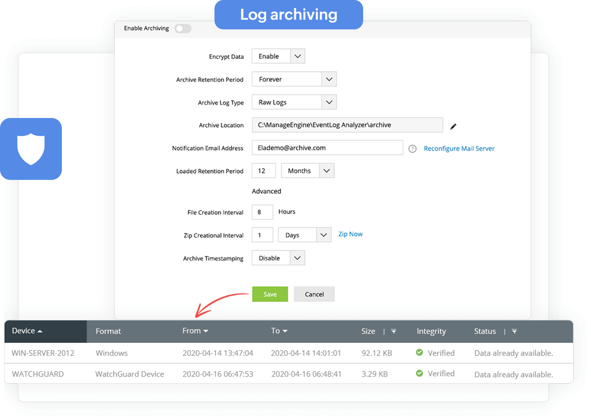The height and width of the screenshot is (419, 591).
Task: Open the Archive Retention Period dropdown
Action: click(329, 79)
